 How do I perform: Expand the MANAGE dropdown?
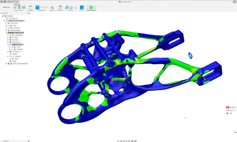click(60, 10)
